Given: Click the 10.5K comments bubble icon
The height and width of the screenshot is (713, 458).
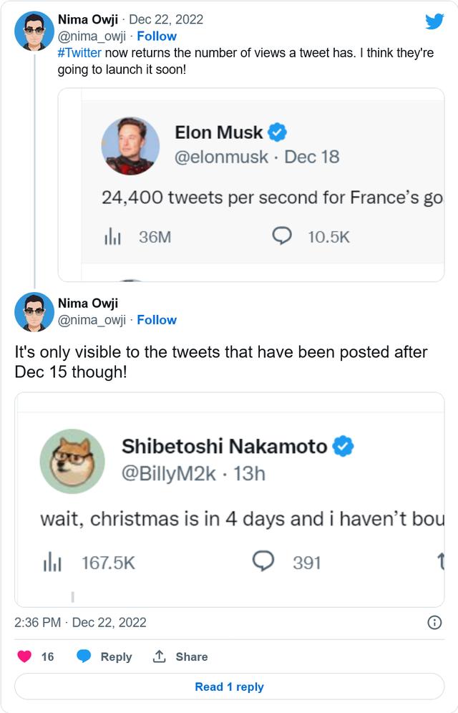Looking at the screenshot, I should pos(283,236).
